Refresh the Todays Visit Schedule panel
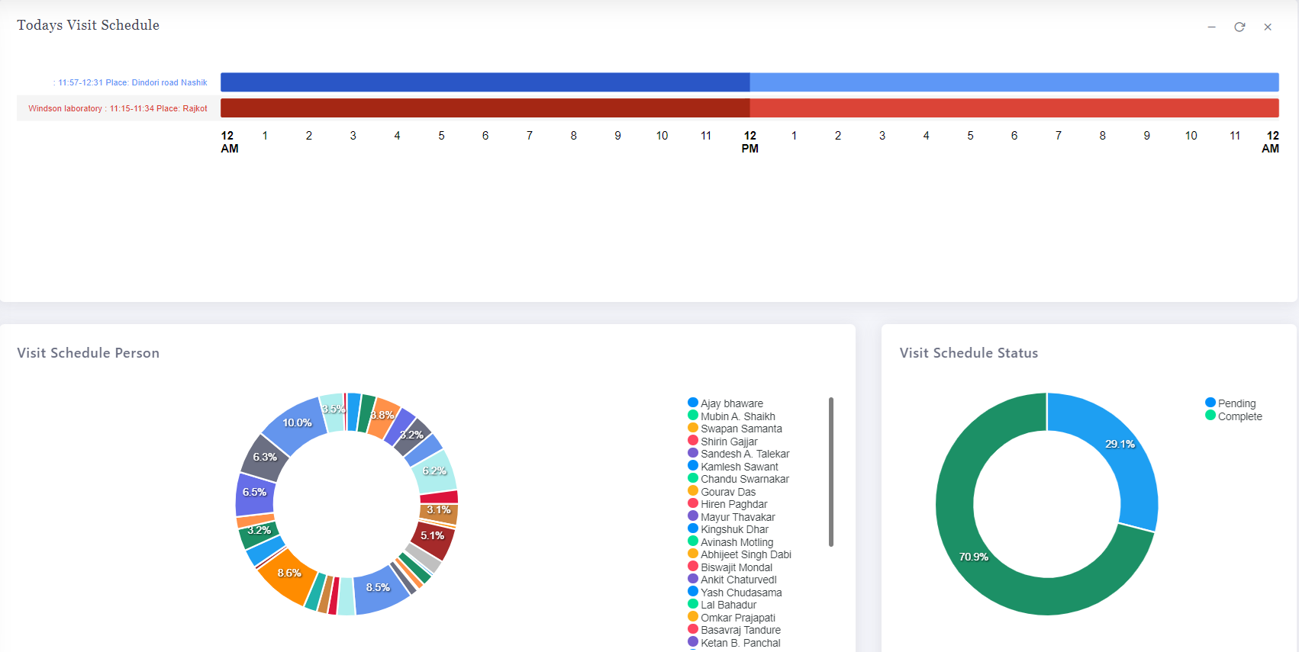 pyautogui.click(x=1239, y=27)
